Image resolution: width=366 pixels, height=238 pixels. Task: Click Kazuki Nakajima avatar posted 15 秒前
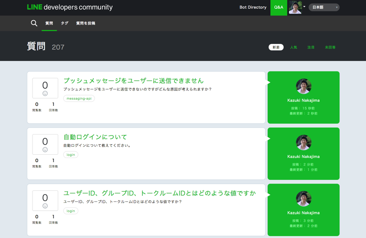click(303, 86)
